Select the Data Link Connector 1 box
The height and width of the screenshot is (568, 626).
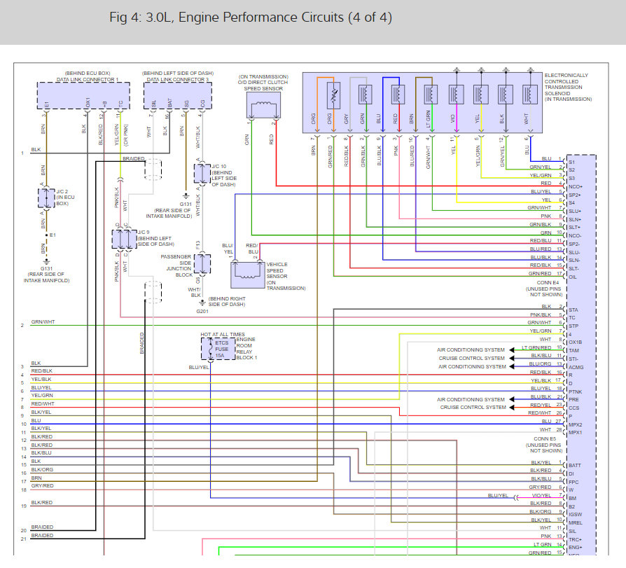click(x=83, y=95)
